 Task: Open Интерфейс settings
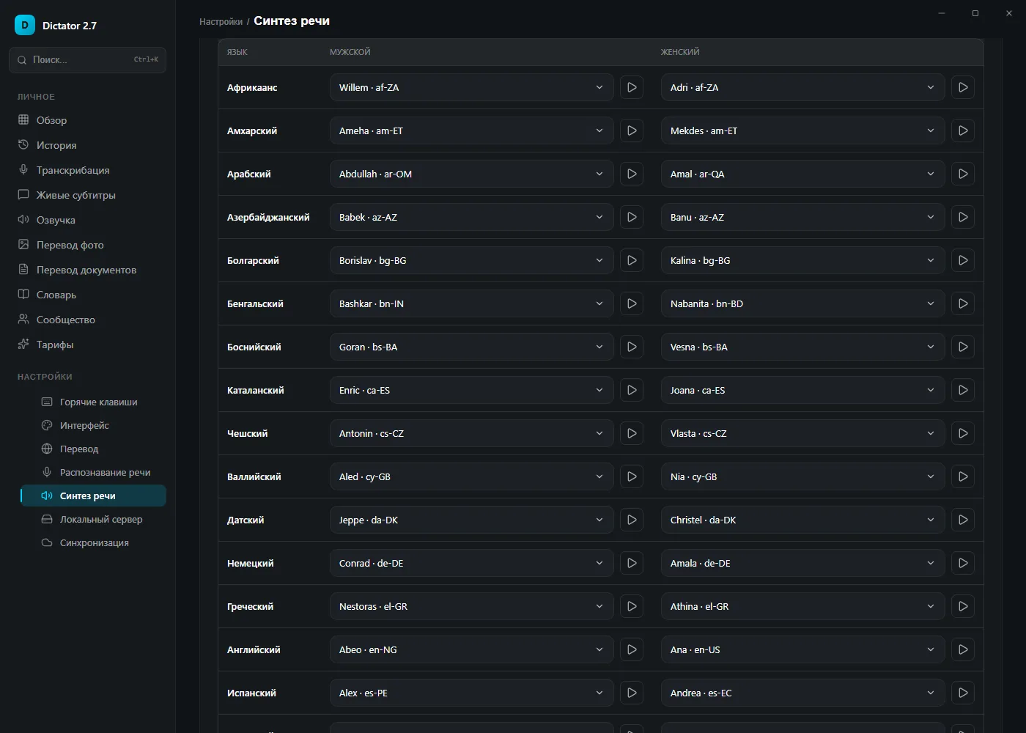coord(93,425)
